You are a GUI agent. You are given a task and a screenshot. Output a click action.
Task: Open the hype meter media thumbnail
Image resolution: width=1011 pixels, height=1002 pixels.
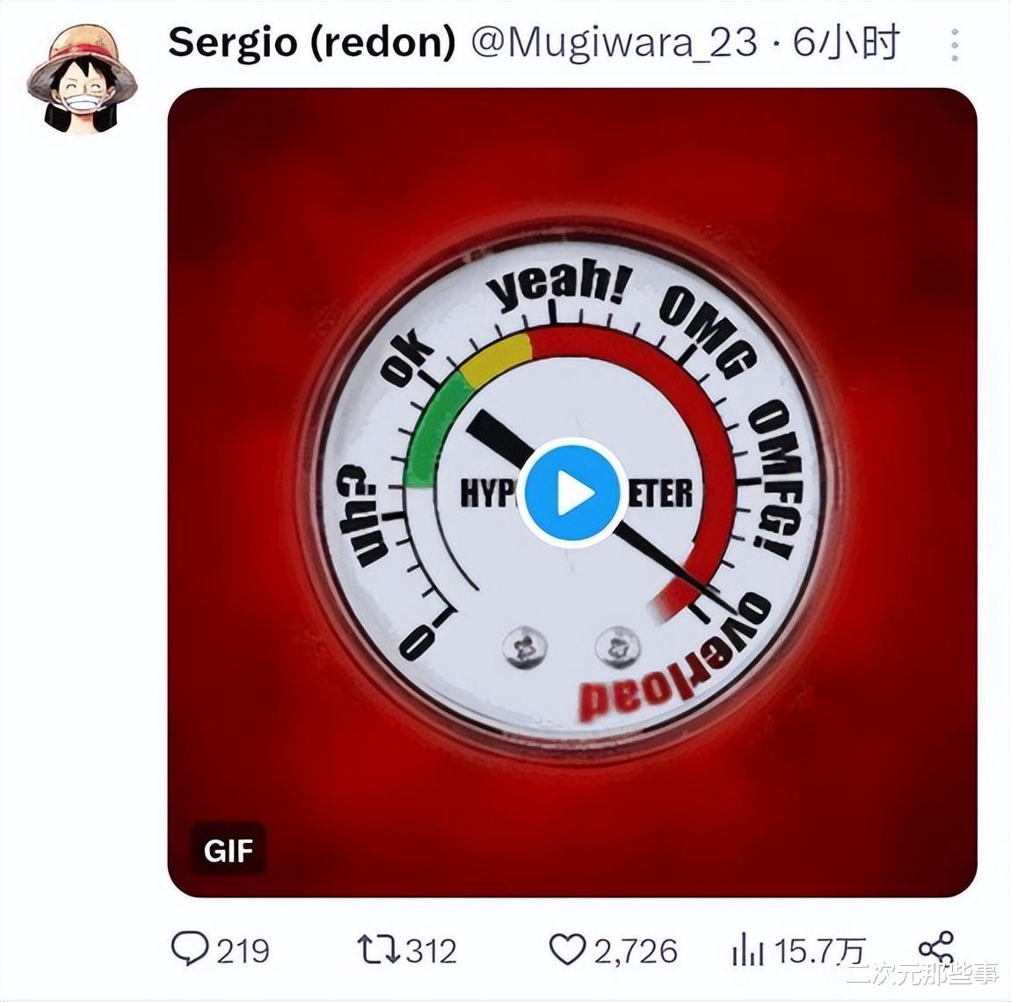point(572,492)
